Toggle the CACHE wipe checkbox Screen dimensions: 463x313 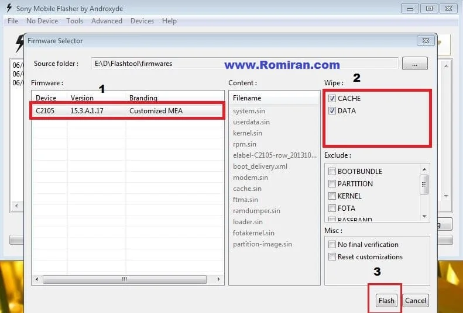(x=332, y=98)
